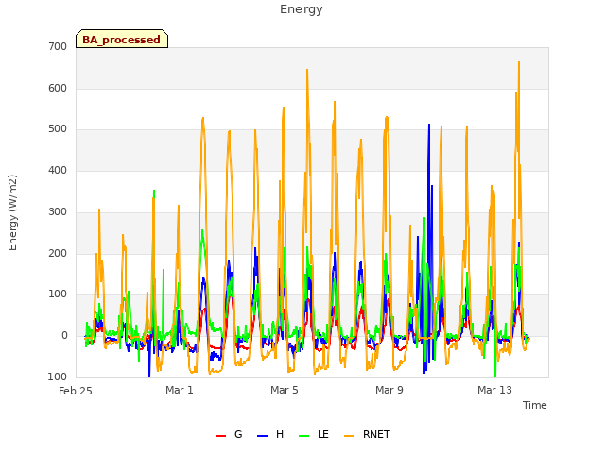Click the Feb 25 x-axis label
Screen dimensions: 605x453
76,391
